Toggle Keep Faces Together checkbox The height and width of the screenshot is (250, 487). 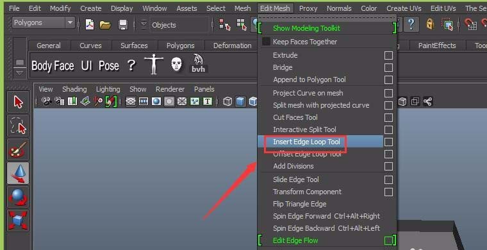tap(266, 42)
